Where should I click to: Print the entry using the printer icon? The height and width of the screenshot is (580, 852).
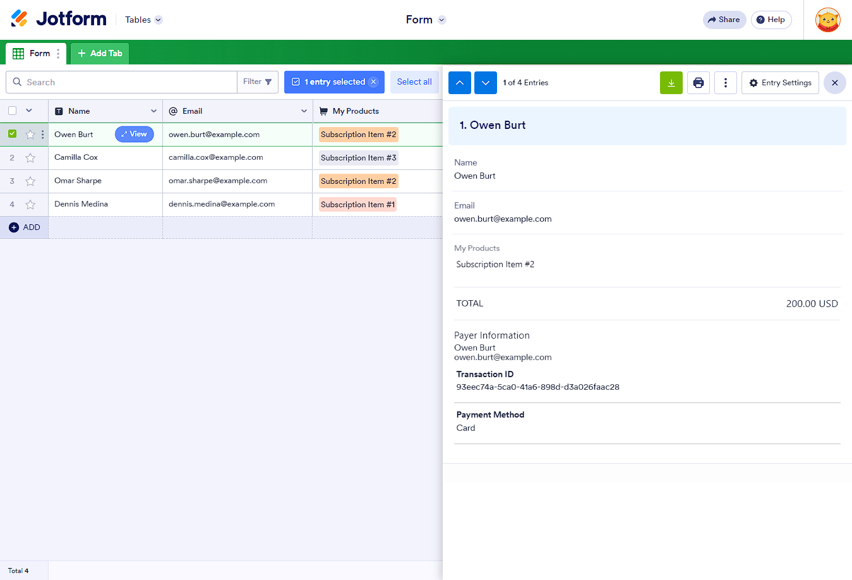click(698, 83)
